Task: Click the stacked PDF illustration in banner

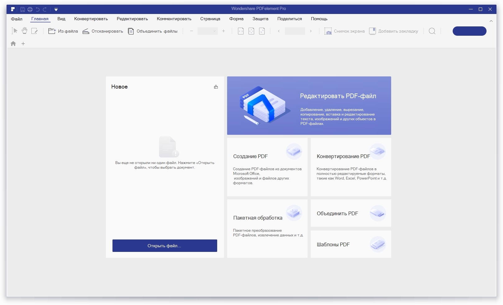Action: (x=265, y=106)
